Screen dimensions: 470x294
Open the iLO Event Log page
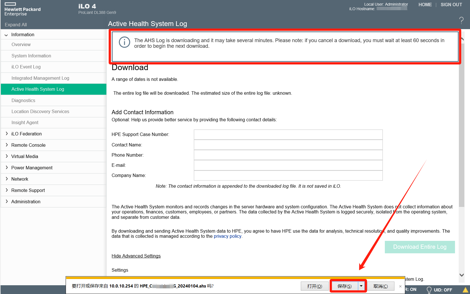coord(26,67)
